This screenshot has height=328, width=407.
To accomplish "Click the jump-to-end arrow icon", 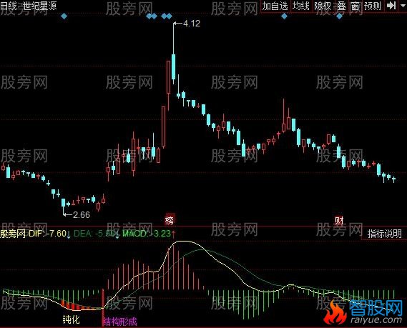I will tap(391, 6).
